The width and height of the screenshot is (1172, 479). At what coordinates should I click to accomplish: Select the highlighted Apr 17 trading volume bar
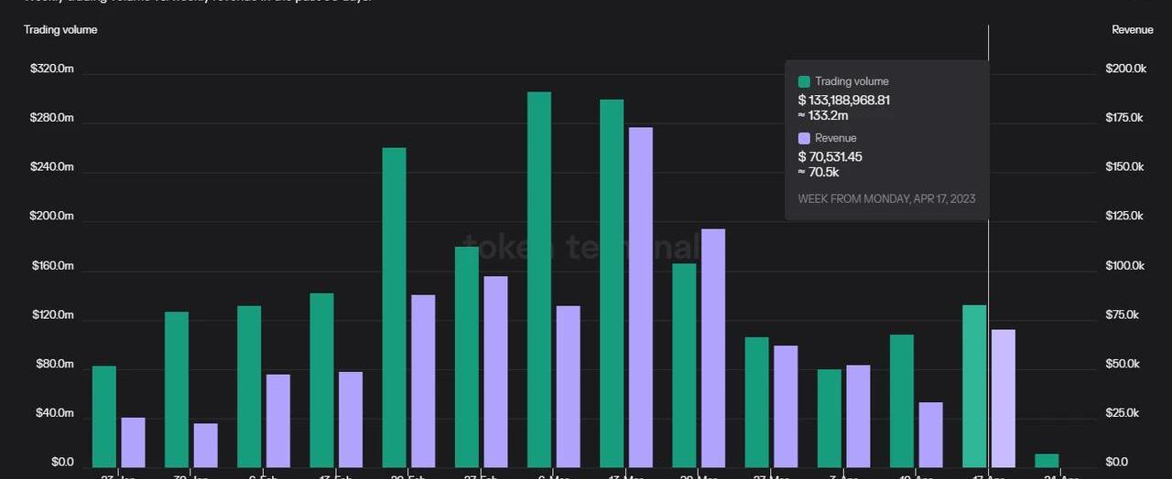click(x=974, y=386)
